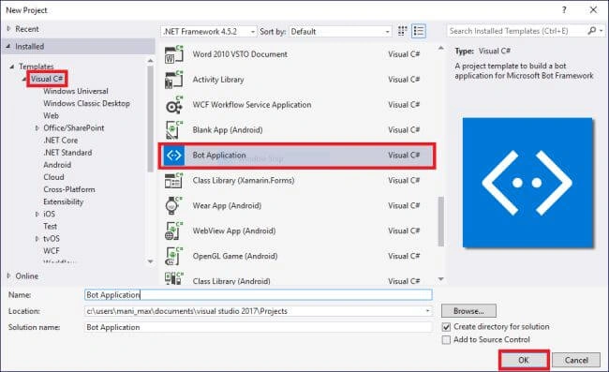Screen dimensions: 609x372
Task: Click the Solution name input field
Action: (x=259, y=327)
